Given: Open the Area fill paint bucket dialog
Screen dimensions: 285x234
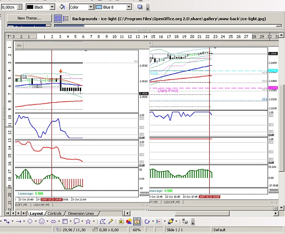Looking at the screenshot, I should coord(62,7).
